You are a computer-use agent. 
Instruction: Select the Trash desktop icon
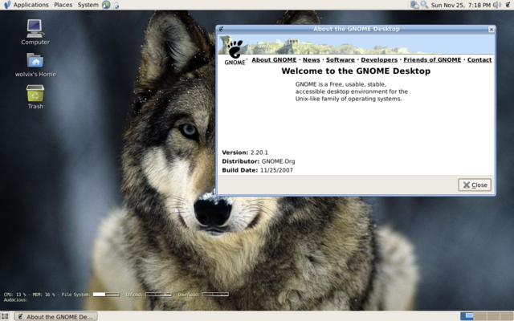click(35, 97)
